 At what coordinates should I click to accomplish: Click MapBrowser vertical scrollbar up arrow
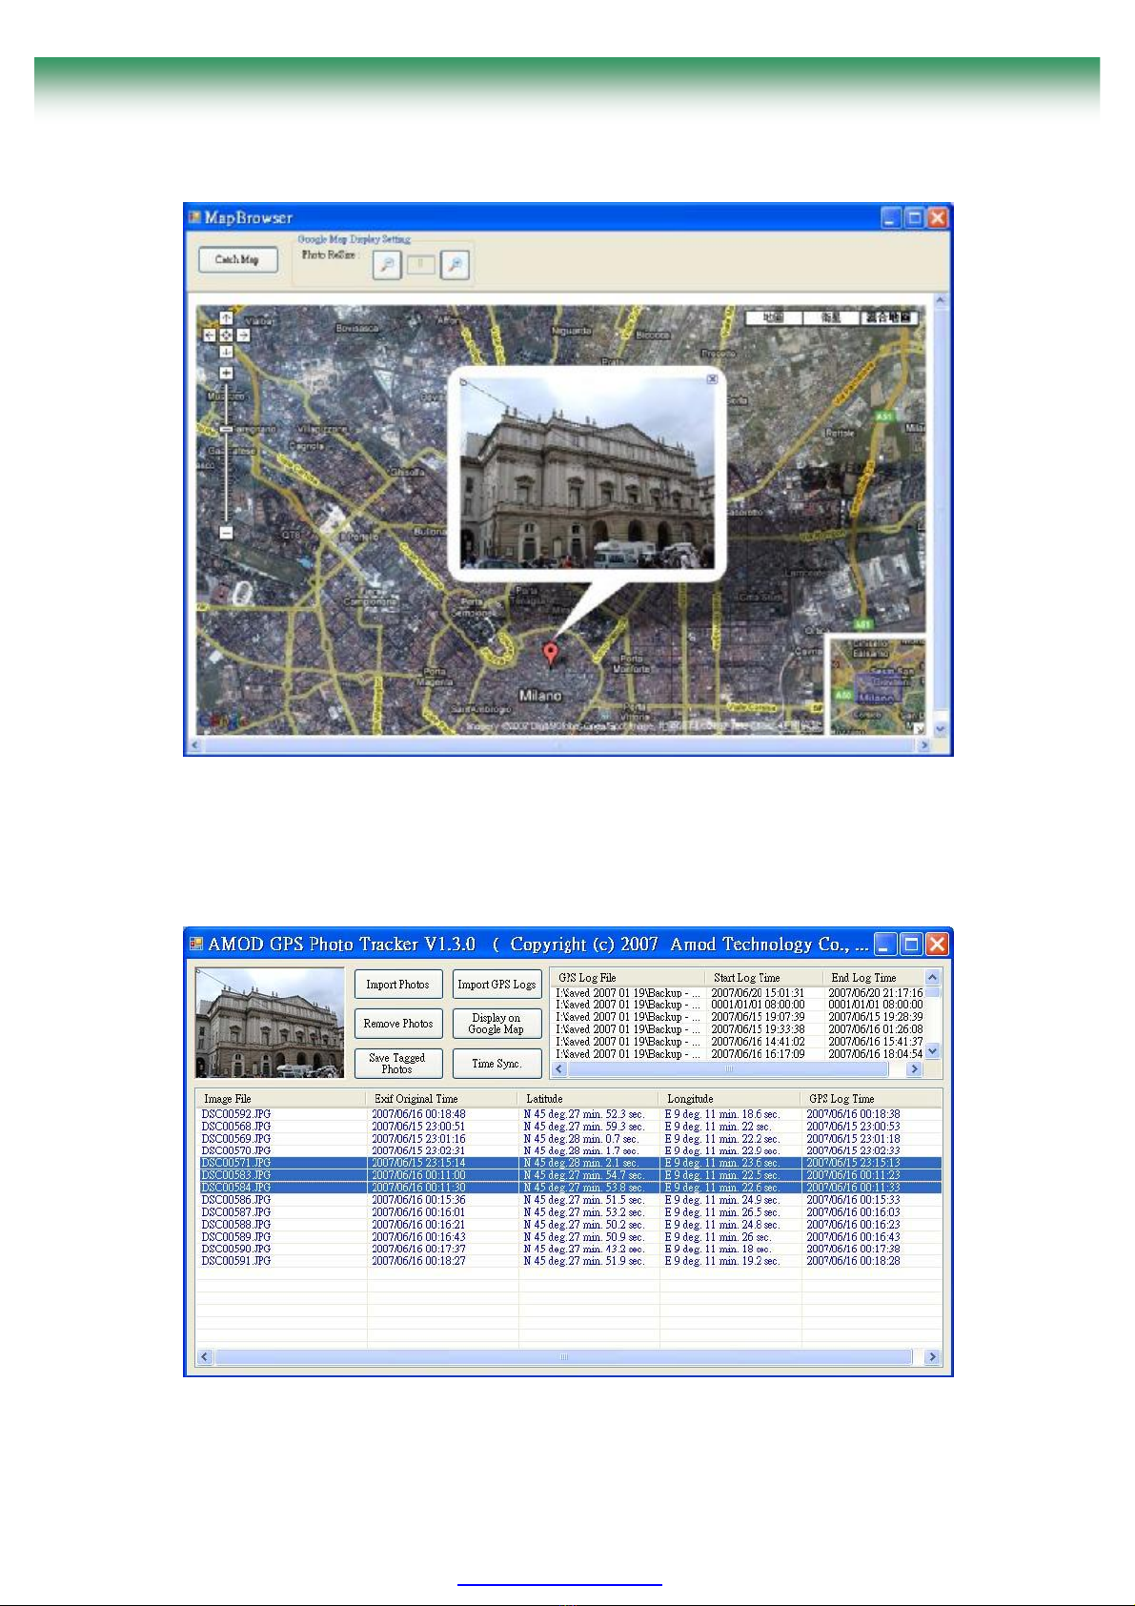click(x=941, y=301)
